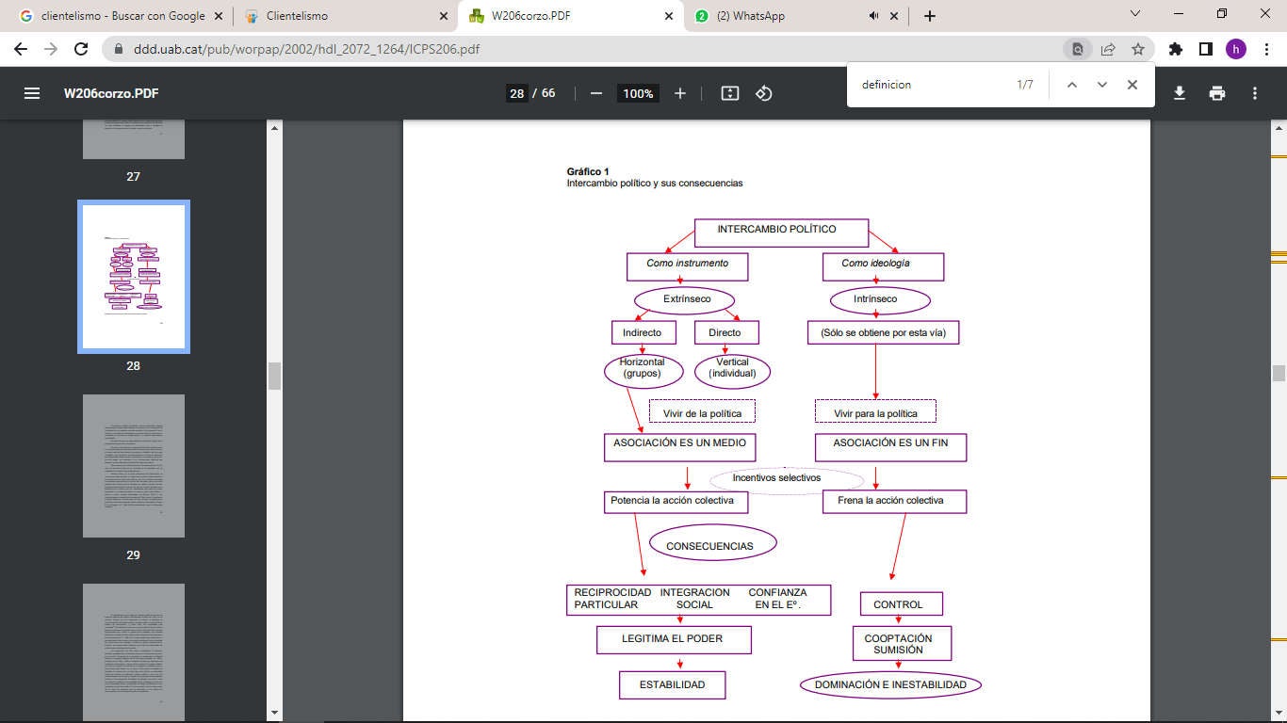This screenshot has height=723, width=1287.
Task: Reload the current page
Action: [x=81, y=49]
